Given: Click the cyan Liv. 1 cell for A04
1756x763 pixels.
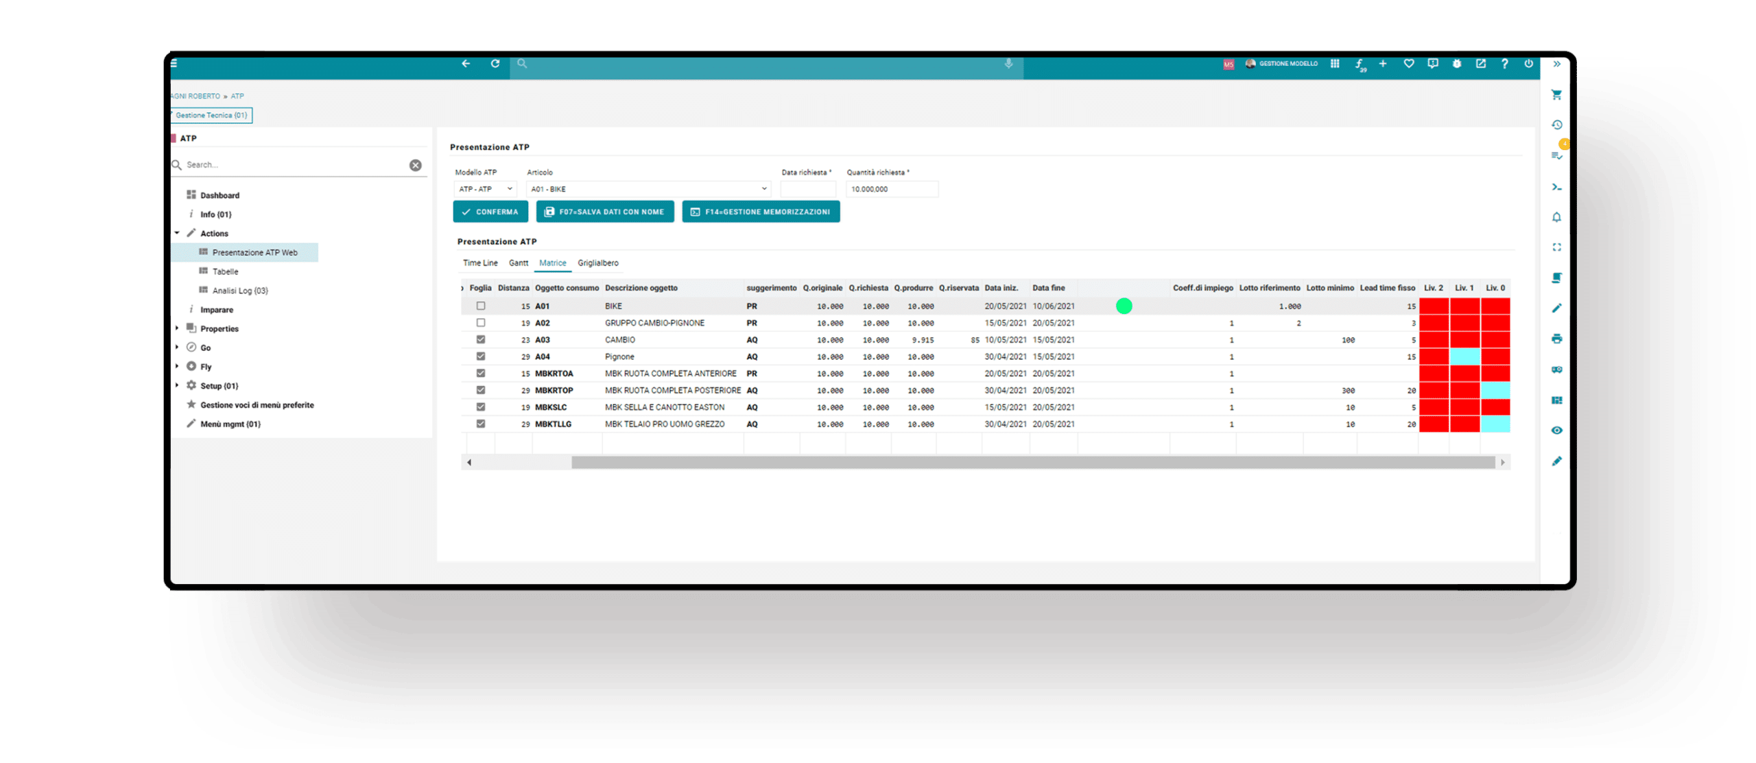Looking at the screenshot, I should [x=1464, y=356].
